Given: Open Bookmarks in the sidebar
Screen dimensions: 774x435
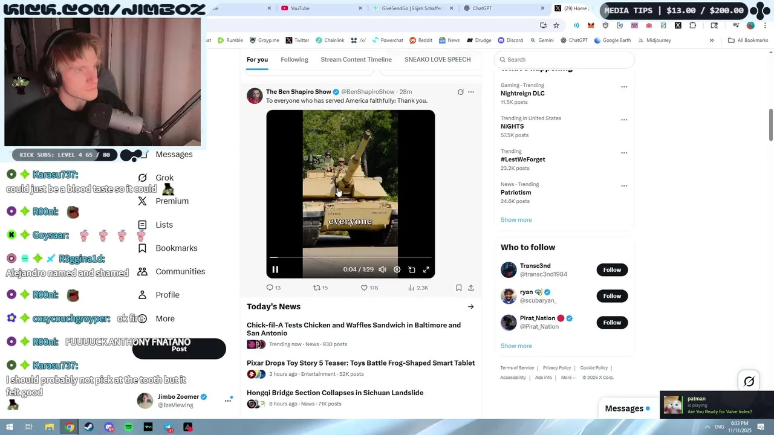Looking at the screenshot, I should pyautogui.click(x=167, y=248).
